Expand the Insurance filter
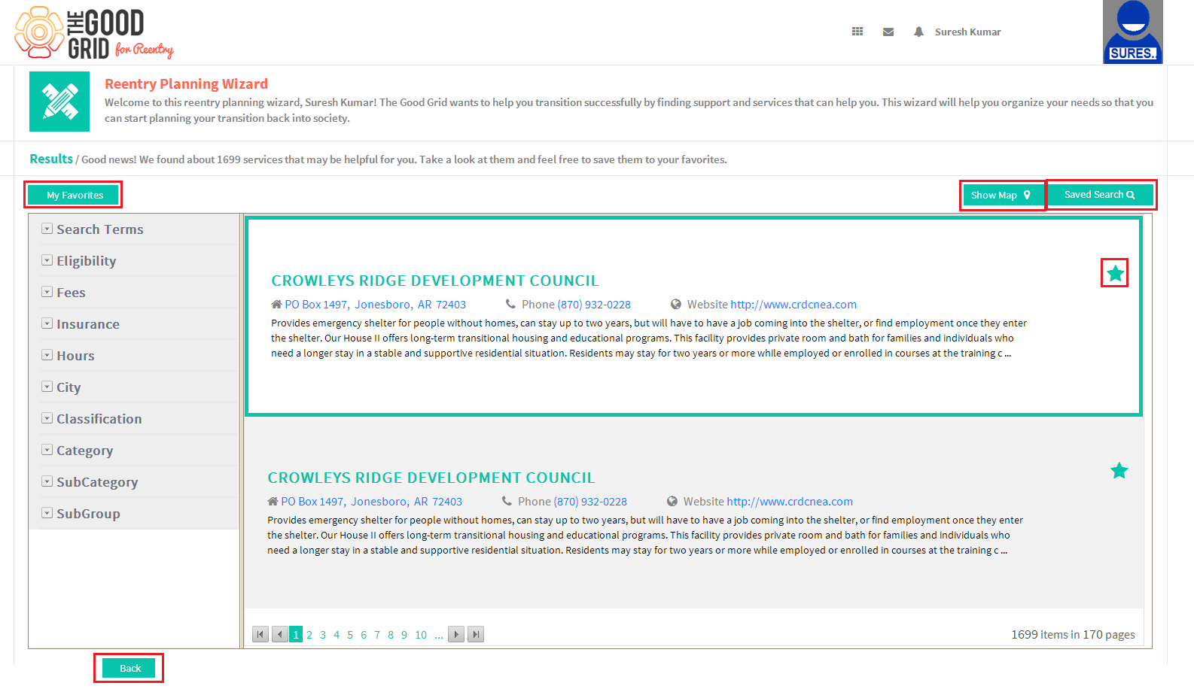Viewport: 1194px width, 692px height. coord(47,323)
